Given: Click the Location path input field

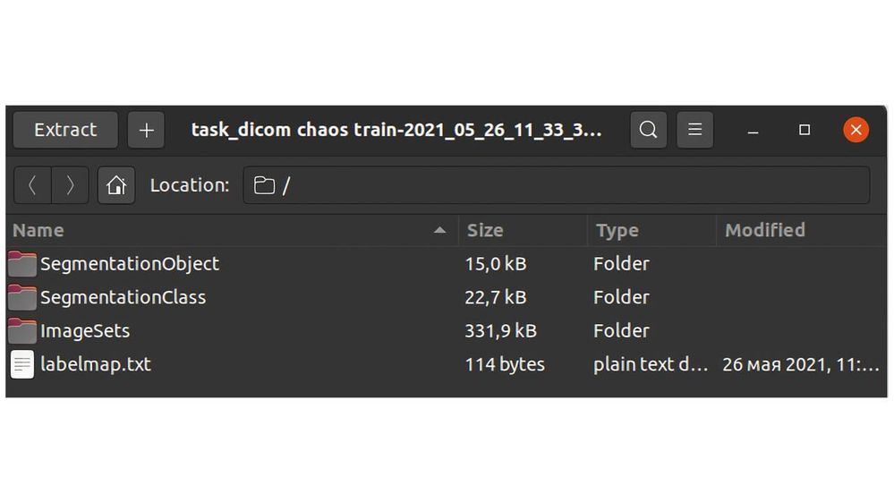Looking at the screenshot, I should tap(573, 185).
